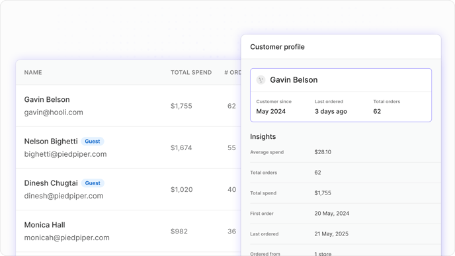Select the $1,755 total spend cell in table
The height and width of the screenshot is (256, 455).
click(x=181, y=106)
